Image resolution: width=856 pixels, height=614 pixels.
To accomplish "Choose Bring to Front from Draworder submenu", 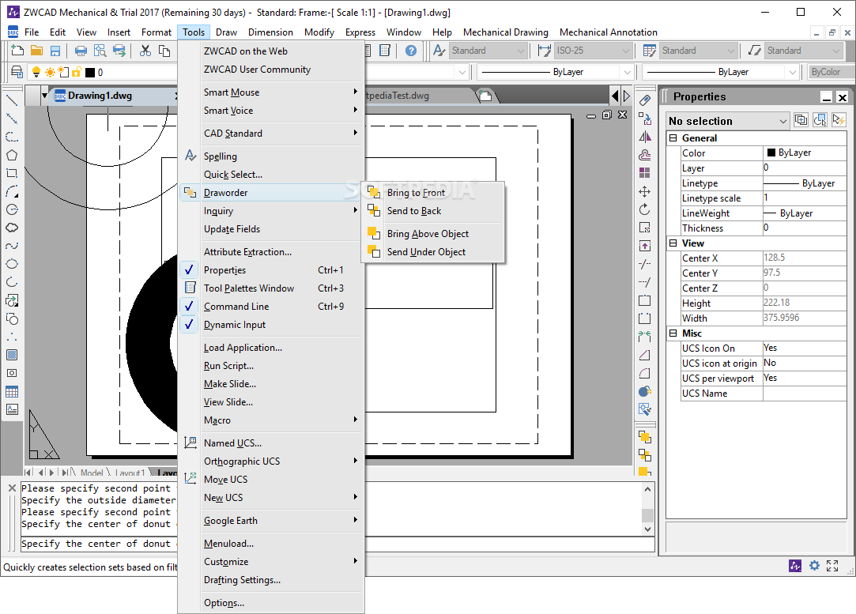I will coord(433,193).
